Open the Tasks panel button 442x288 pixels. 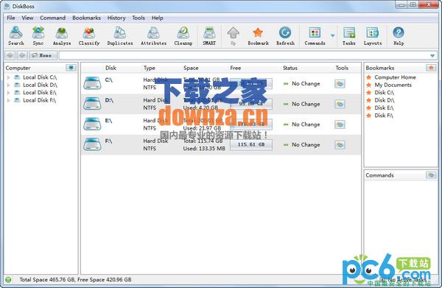348,36
